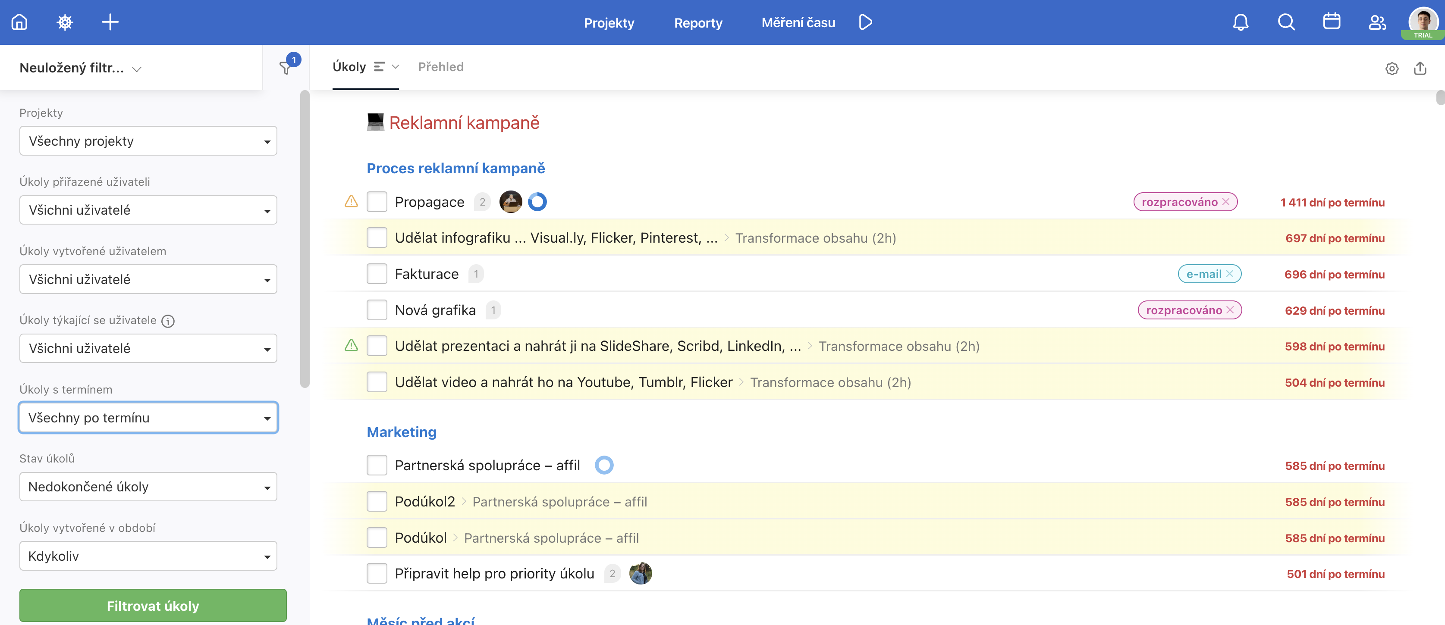Screen dimensions: 1445x625
Task: Open Úkoly vytvořené v období dropdown
Action: pos(148,556)
